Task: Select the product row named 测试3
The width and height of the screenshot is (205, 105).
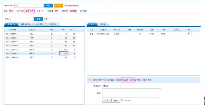Action: click(40, 46)
